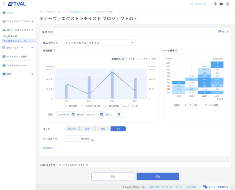Open the help question mark icon in header
The image size is (235, 190).
[x=216, y=4]
